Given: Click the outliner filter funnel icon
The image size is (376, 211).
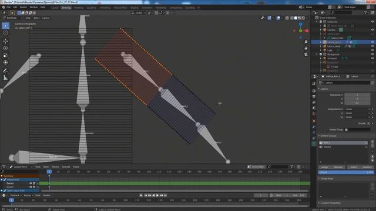Looking at the screenshot, I should (365, 12).
